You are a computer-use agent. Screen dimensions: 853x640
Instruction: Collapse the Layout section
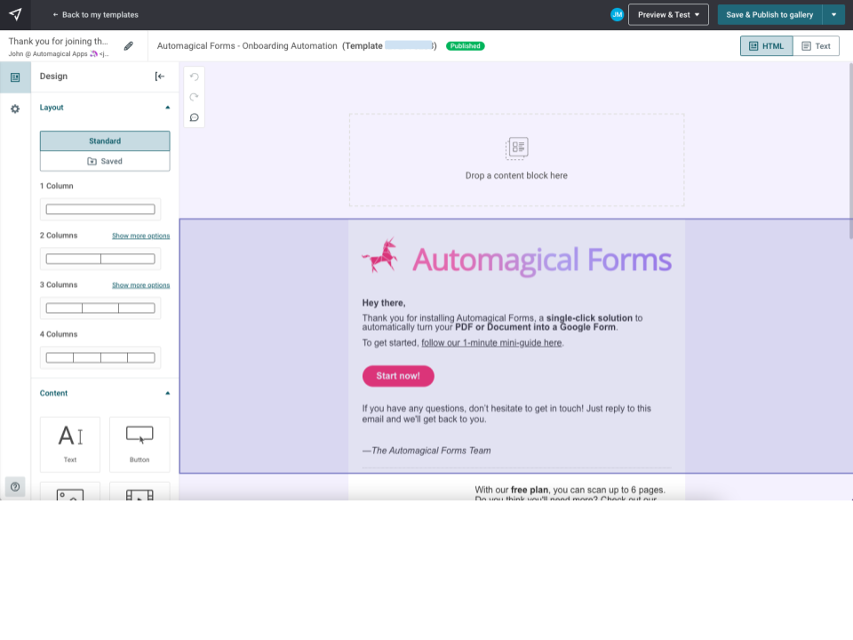coord(168,108)
